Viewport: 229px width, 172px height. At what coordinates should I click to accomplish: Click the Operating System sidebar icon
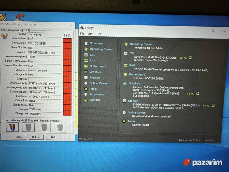click(86, 49)
